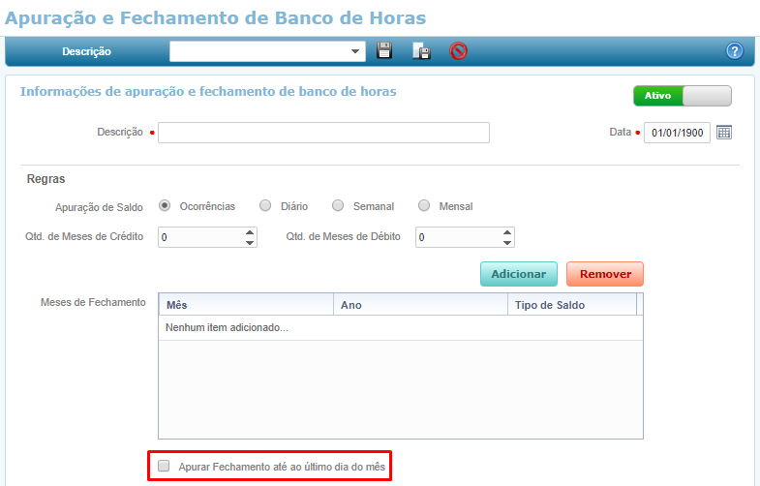Image resolution: width=760 pixels, height=486 pixels.
Task: Click the second floppy disk save icon
Action: pos(421,51)
